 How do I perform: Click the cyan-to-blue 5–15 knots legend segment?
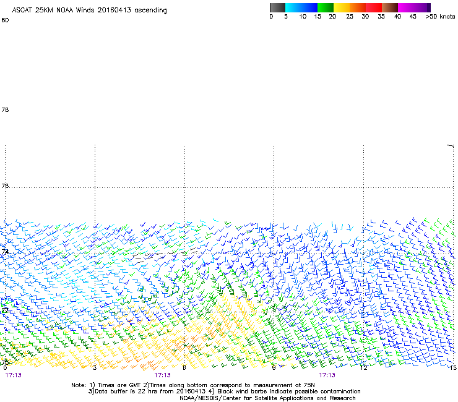coord(301,7)
